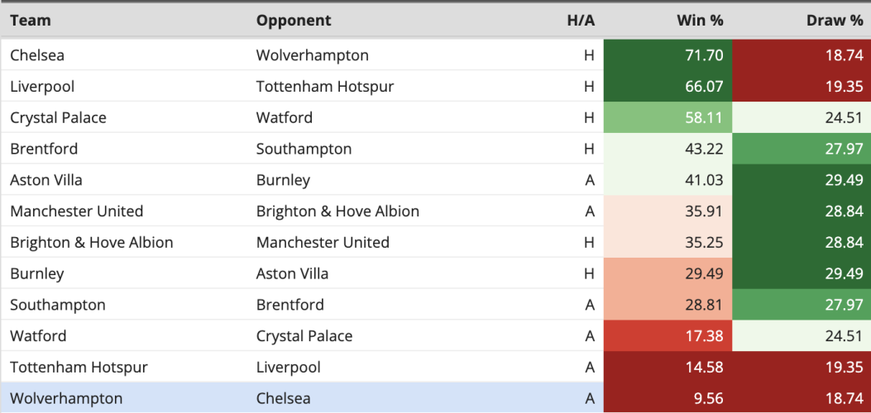Click the Crystal Palace team cell
Screen dimensions: 871x413
[x=59, y=117]
